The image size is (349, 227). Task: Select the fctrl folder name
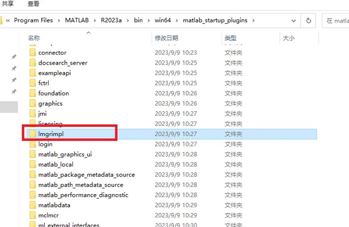click(x=44, y=83)
